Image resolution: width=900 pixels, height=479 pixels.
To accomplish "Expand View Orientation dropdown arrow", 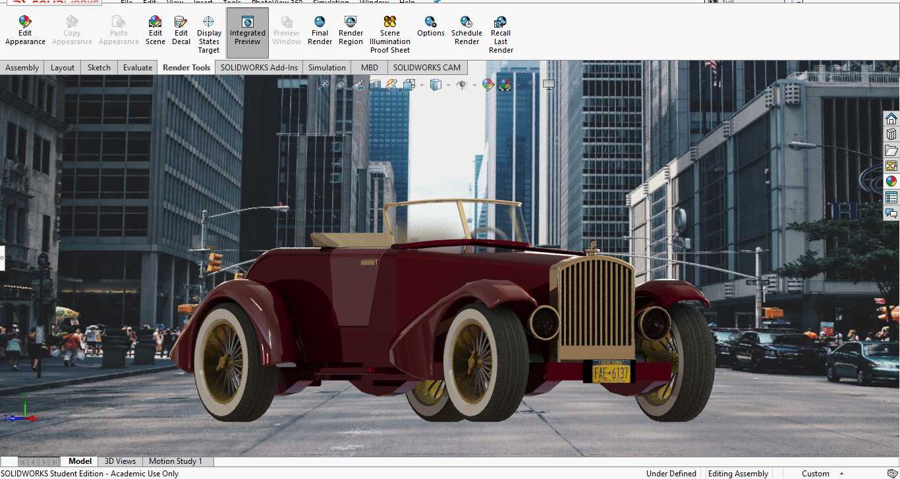I will [421, 85].
